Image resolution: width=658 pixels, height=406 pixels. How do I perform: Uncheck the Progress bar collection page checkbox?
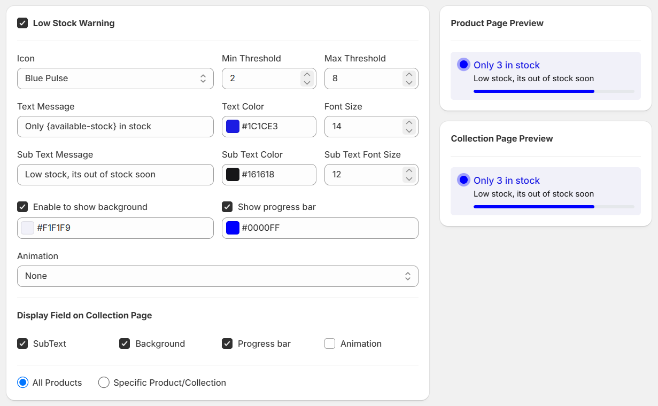(x=227, y=343)
